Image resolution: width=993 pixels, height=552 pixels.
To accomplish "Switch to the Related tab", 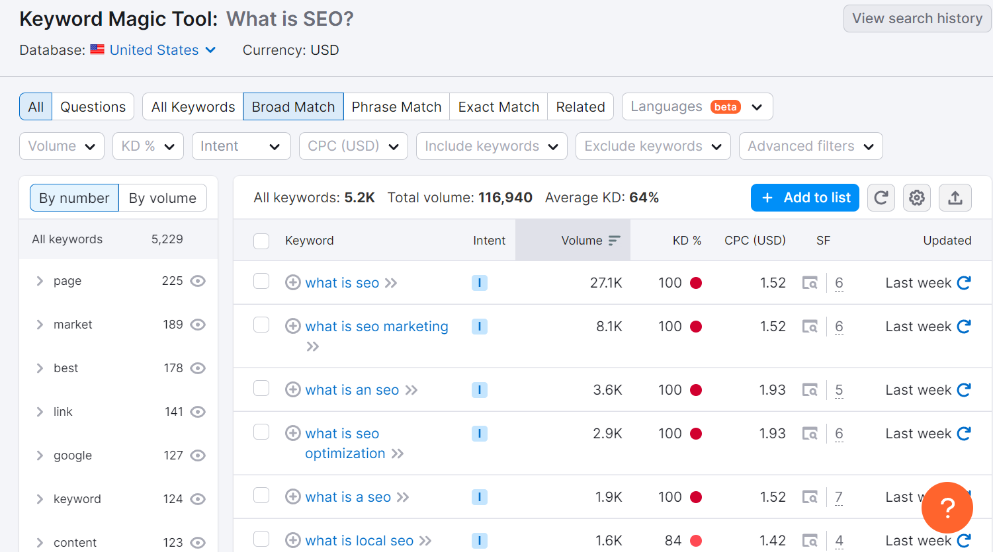I will 581,106.
